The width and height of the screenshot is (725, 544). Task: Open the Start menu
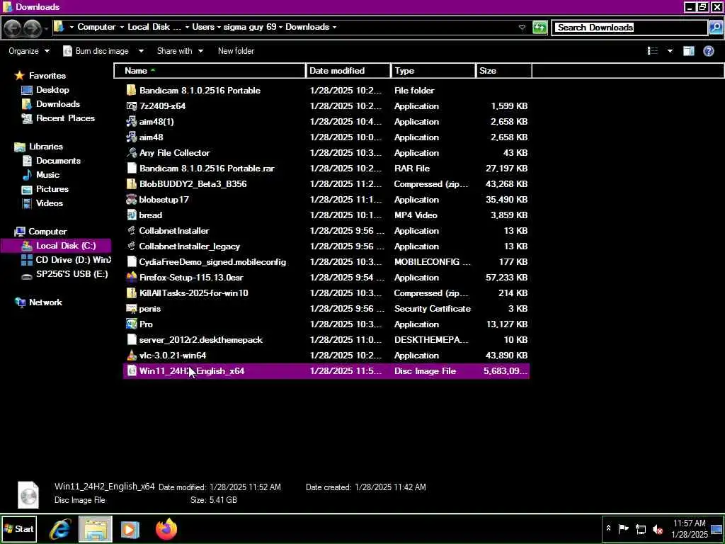point(19,528)
